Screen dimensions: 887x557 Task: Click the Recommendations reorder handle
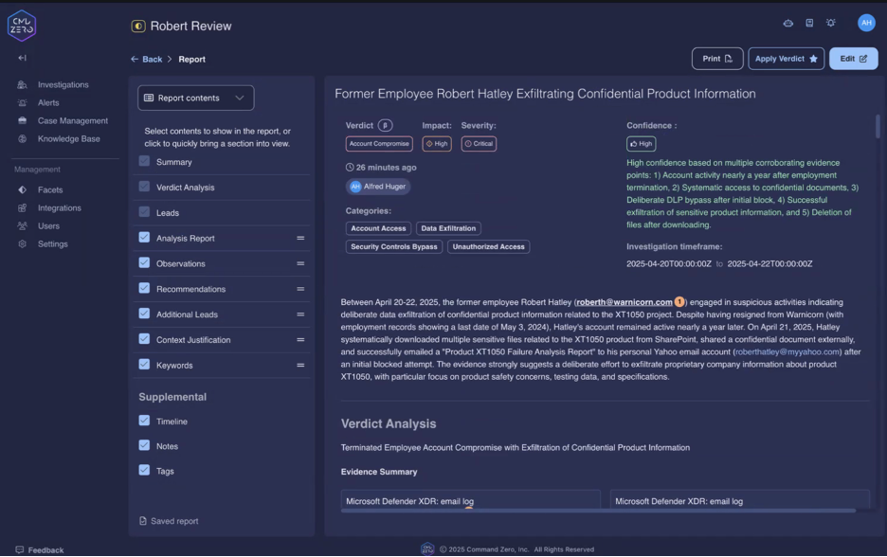coord(300,289)
